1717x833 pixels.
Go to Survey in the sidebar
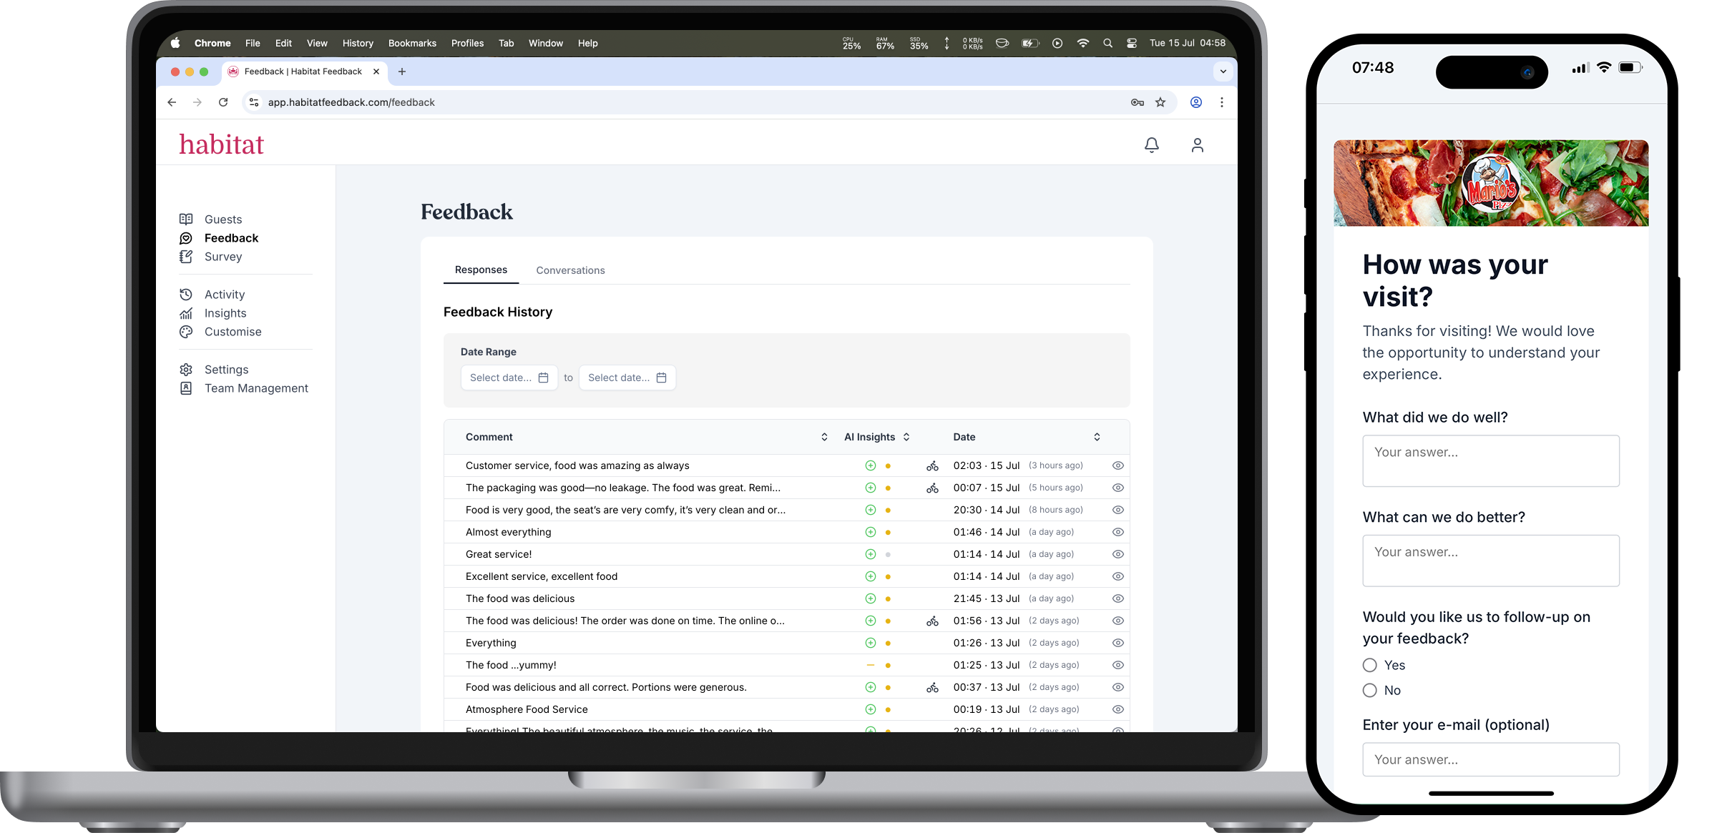[223, 257]
